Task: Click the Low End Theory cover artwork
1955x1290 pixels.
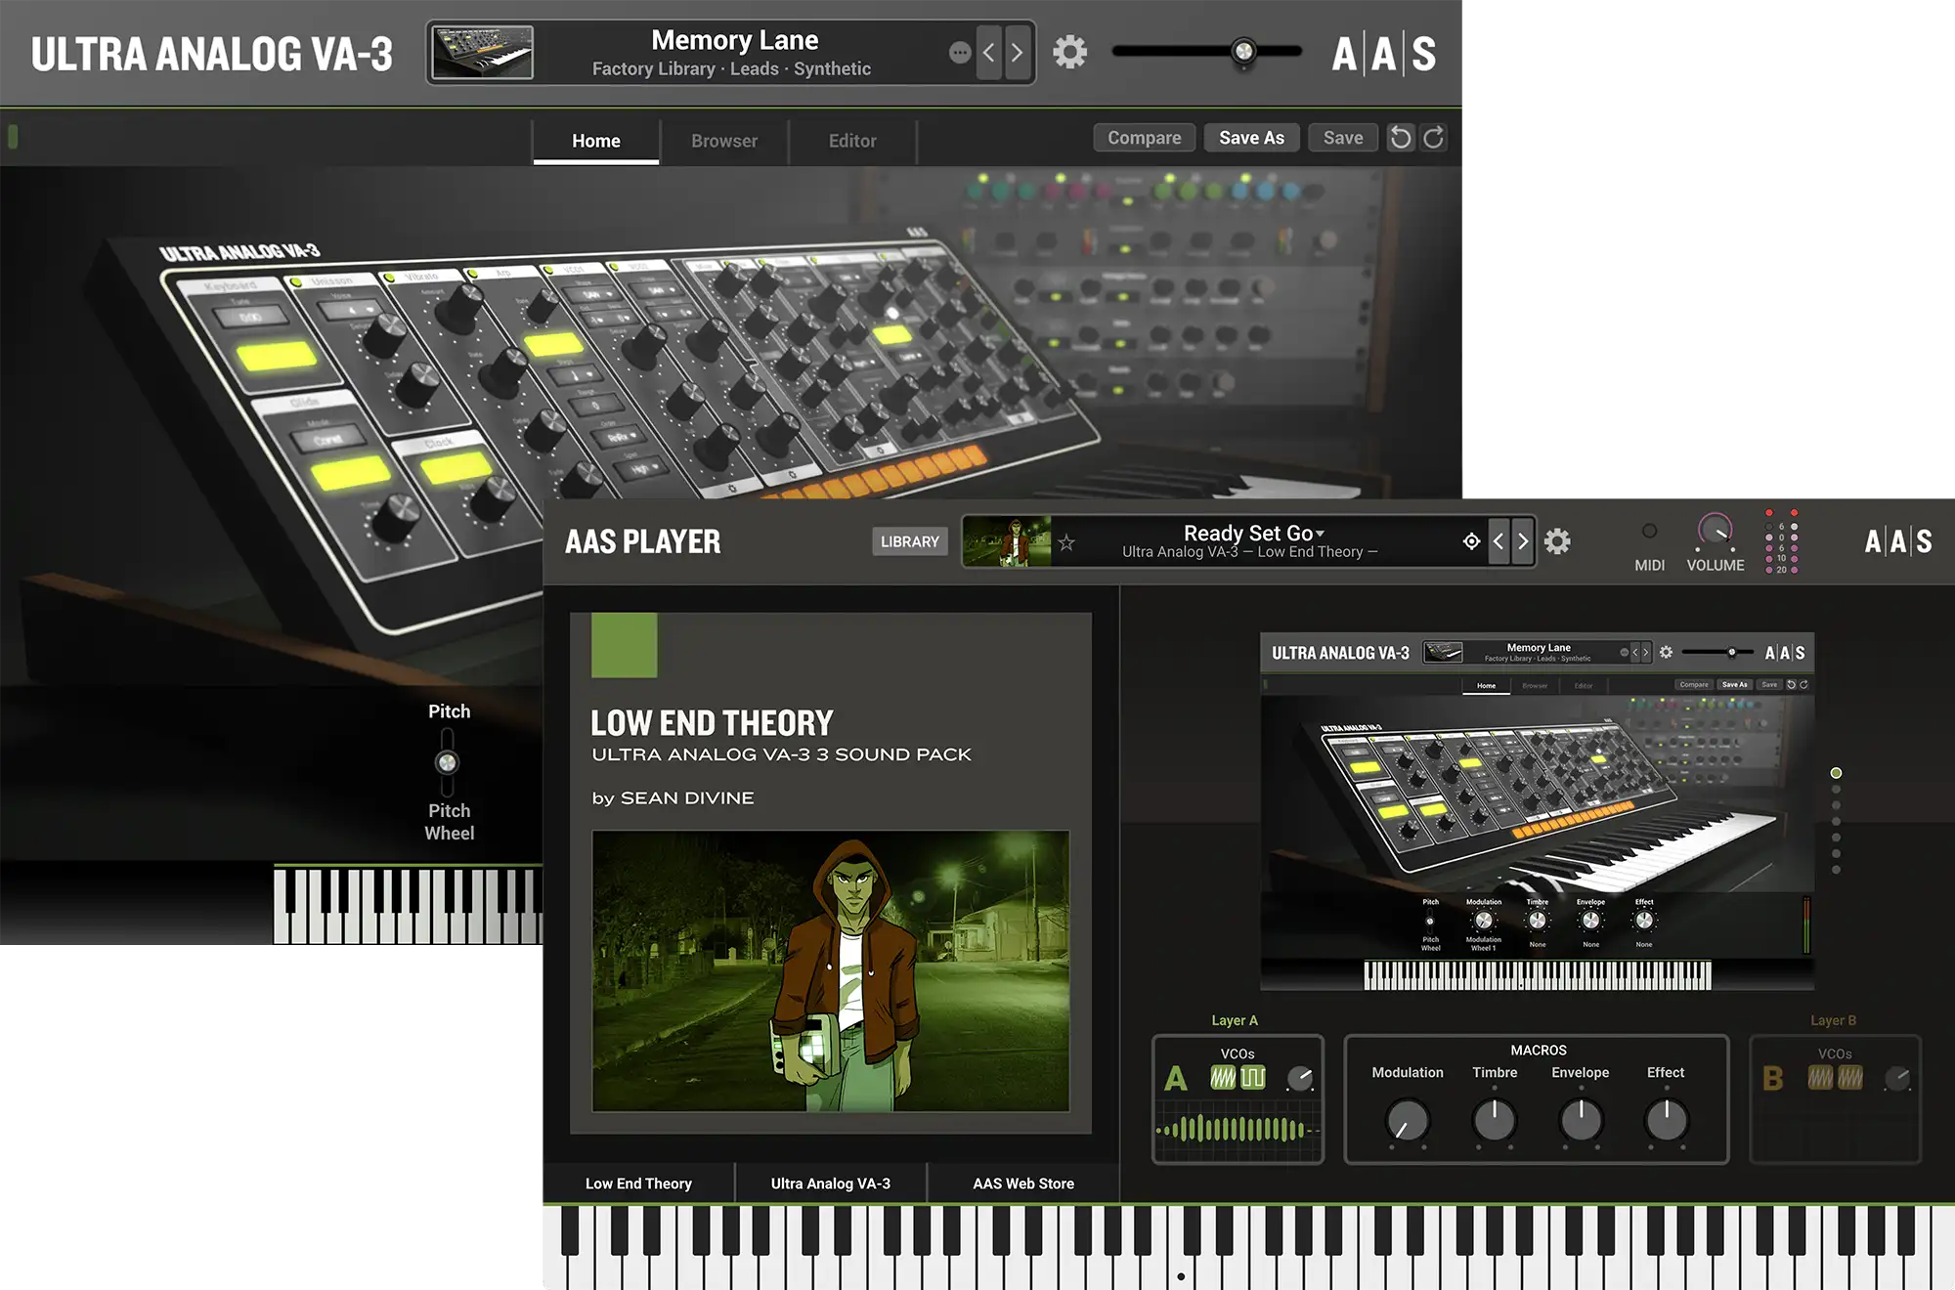Action: coord(831,970)
